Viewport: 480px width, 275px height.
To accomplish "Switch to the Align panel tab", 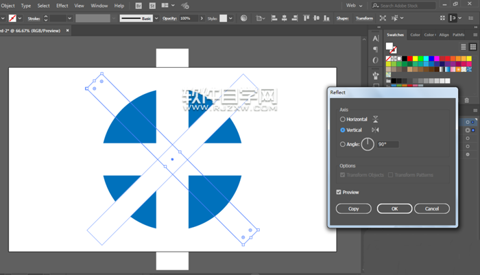I will tap(444, 34).
